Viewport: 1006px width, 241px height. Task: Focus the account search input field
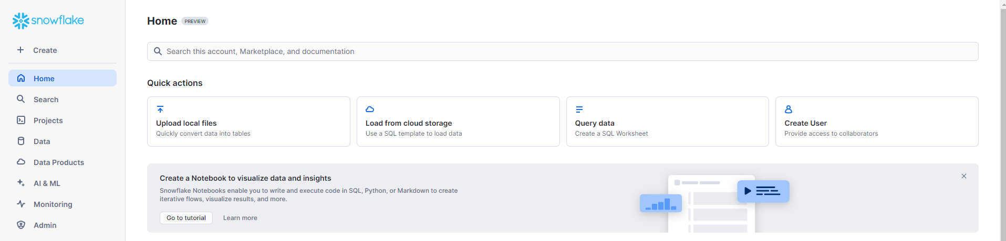tap(563, 51)
